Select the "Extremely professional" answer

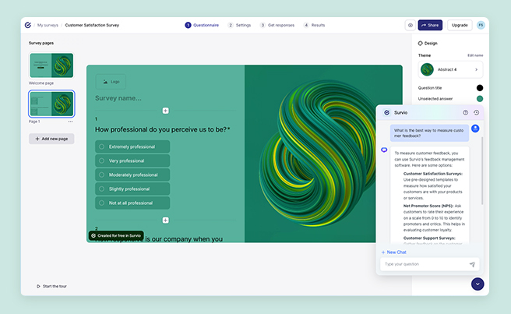[x=132, y=146]
